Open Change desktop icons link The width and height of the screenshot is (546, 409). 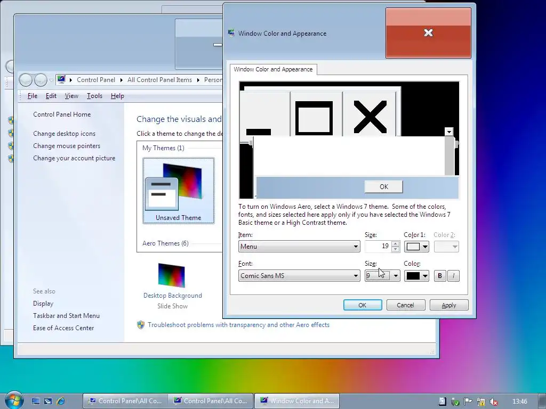tap(64, 134)
